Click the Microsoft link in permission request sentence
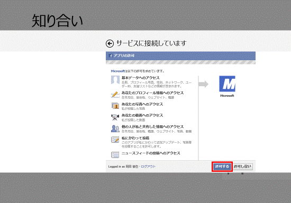The image size is (291, 203). [x=118, y=71]
